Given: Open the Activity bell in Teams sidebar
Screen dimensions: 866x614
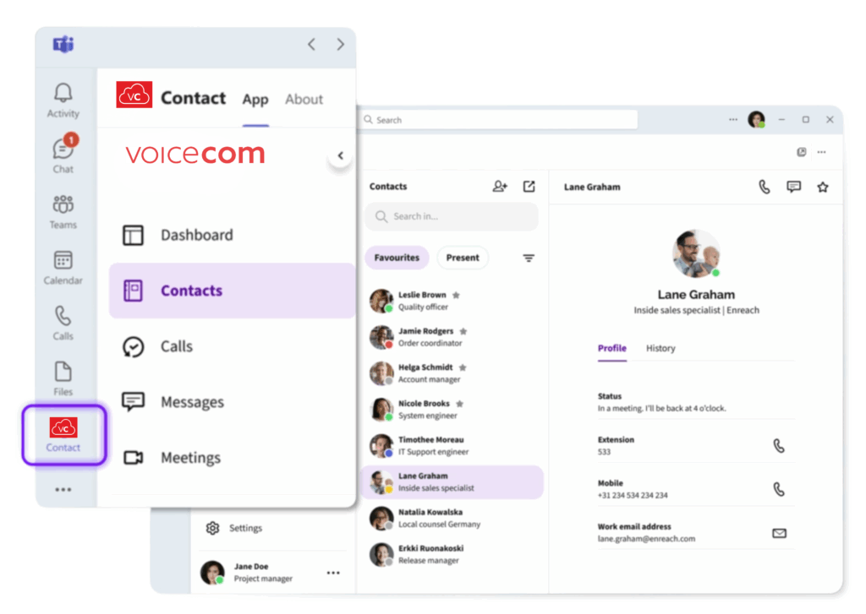Looking at the screenshot, I should 63,100.
